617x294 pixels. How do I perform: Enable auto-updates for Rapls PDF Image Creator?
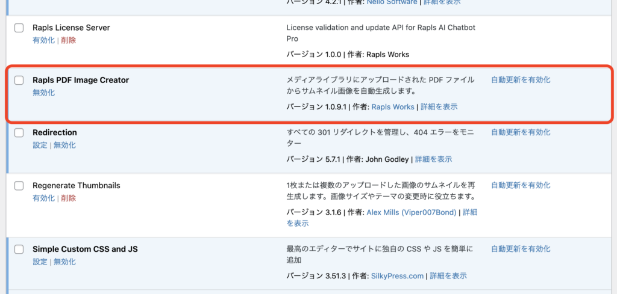521,80
